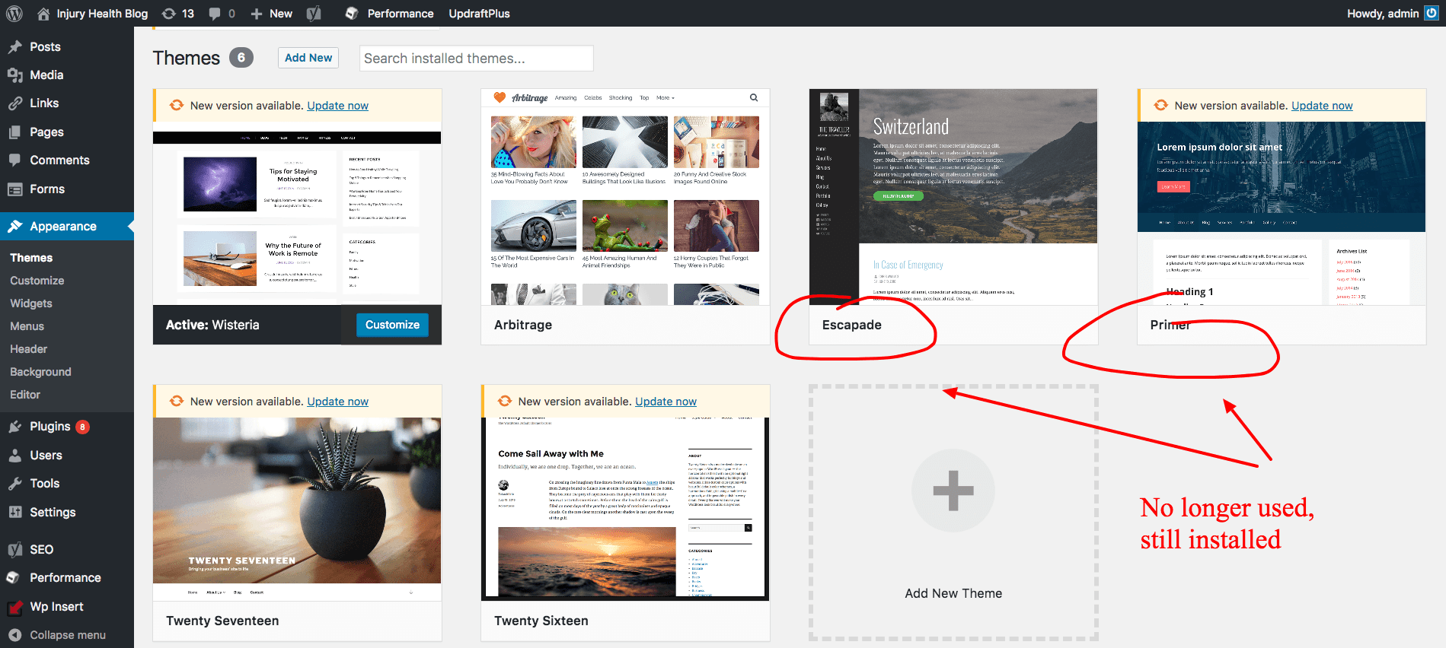Click the Twenty Seventeen theme name
Screen dimensions: 1446x648
tap(222, 621)
